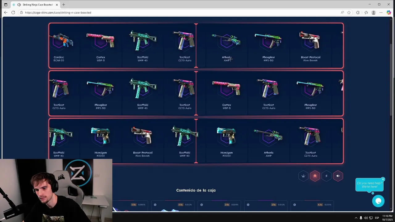Open the favorites list panel
This screenshot has height=222, width=395.
(x=366, y=13)
